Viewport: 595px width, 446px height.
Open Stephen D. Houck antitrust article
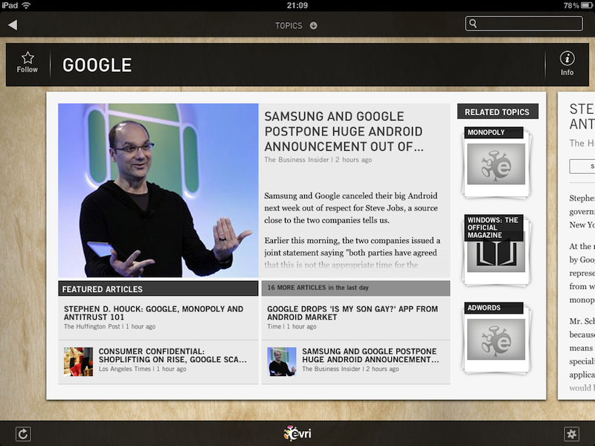[158, 317]
